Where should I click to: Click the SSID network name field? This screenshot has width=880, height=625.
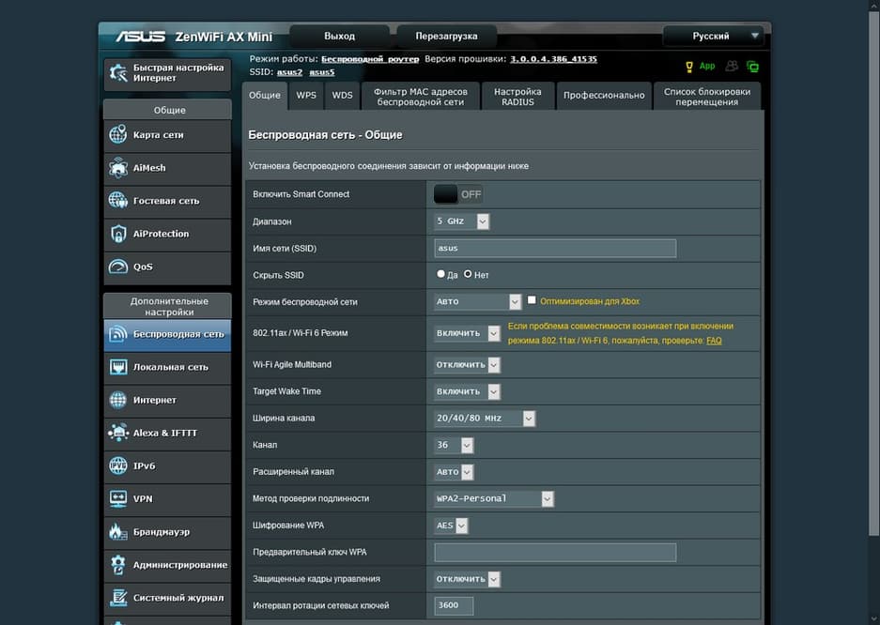(554, 249)
